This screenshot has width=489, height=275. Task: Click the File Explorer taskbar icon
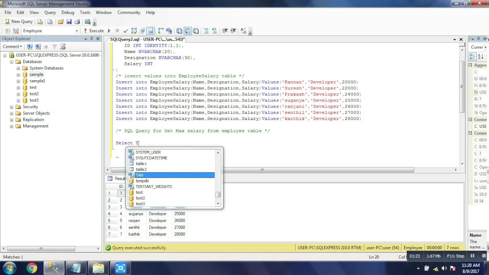pos(98,268)
